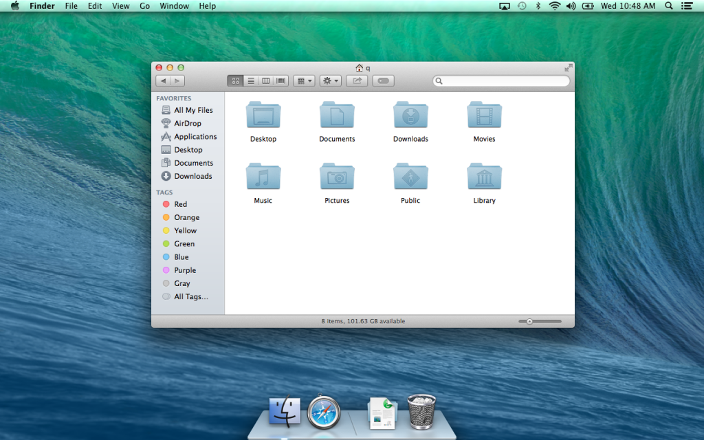This screenshot has height=440, width=704.
Task: Open Spotlight search in menu bar
Action: [x=668, y=5]
